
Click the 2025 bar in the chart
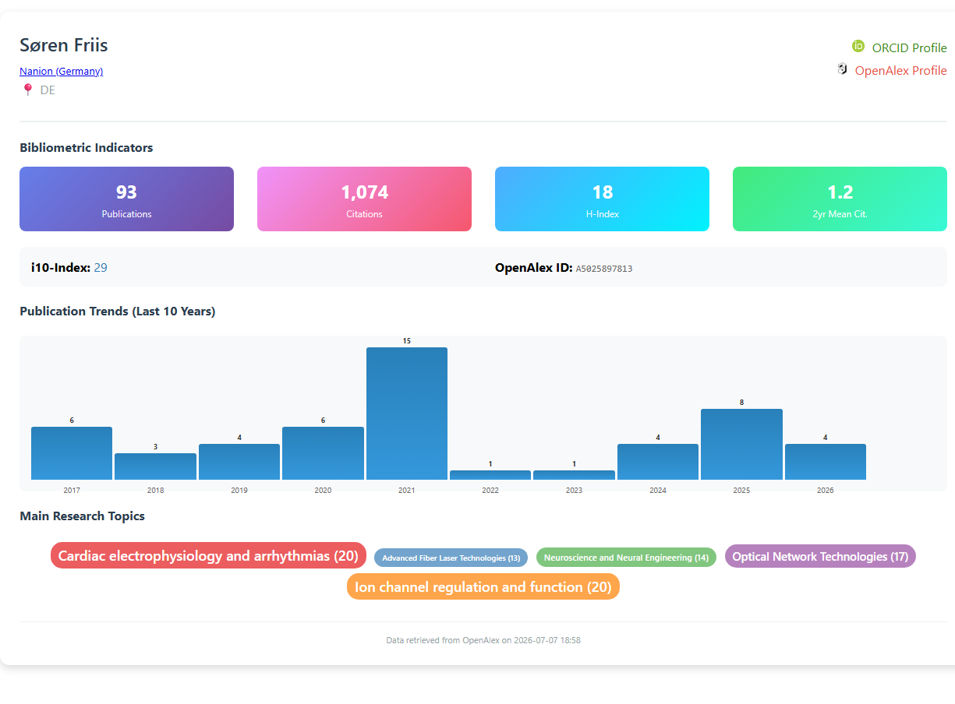(x=741, y=444)
